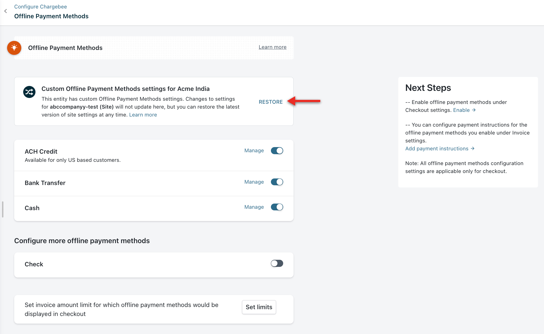This screenshot has height=334, width=544.
Task: Click the RESTORE site settings button
Action: 271,102
